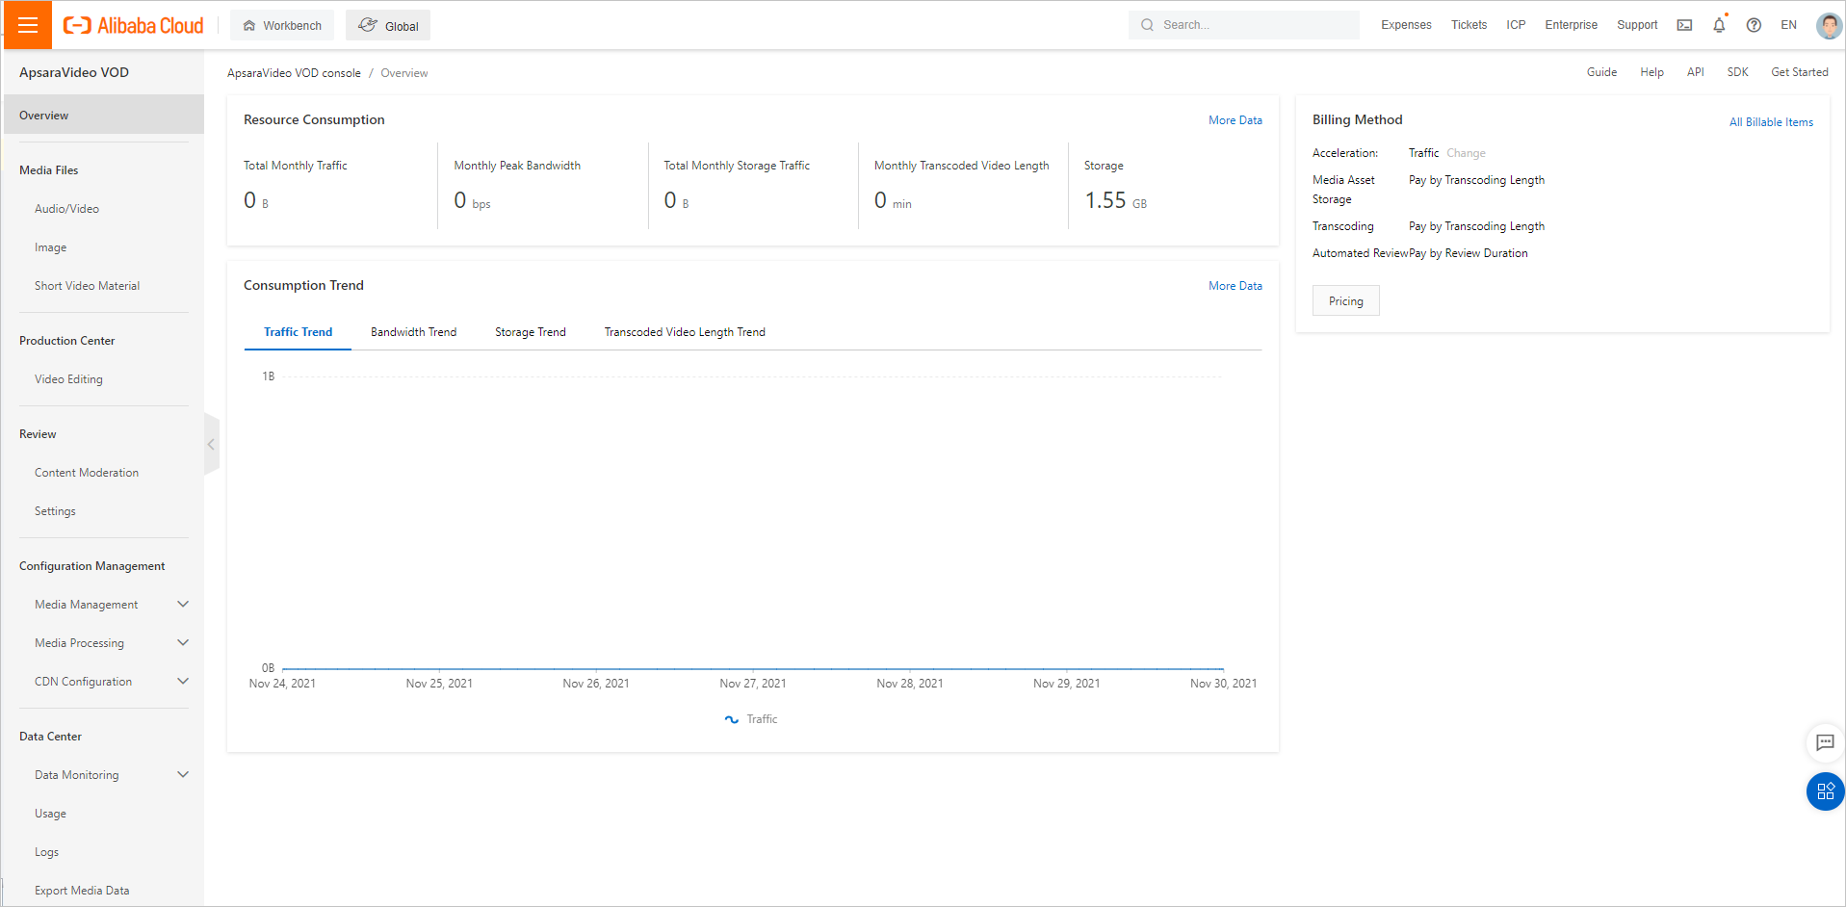1846x907 pixels.
Task: Open the Help link in the page header
Action: (x=1651, y=72)
